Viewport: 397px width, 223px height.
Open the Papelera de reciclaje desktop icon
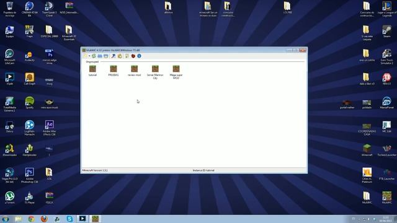click(x=10, y=9)
